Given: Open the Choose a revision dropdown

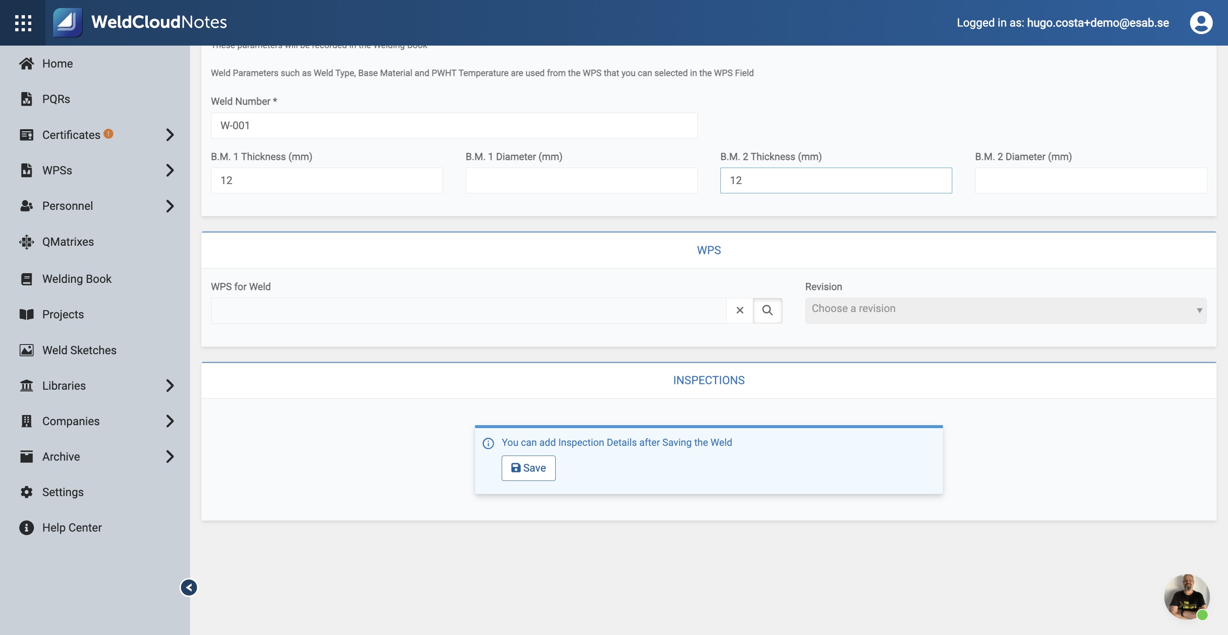Looking at the screenshot, I should 1005,310.
